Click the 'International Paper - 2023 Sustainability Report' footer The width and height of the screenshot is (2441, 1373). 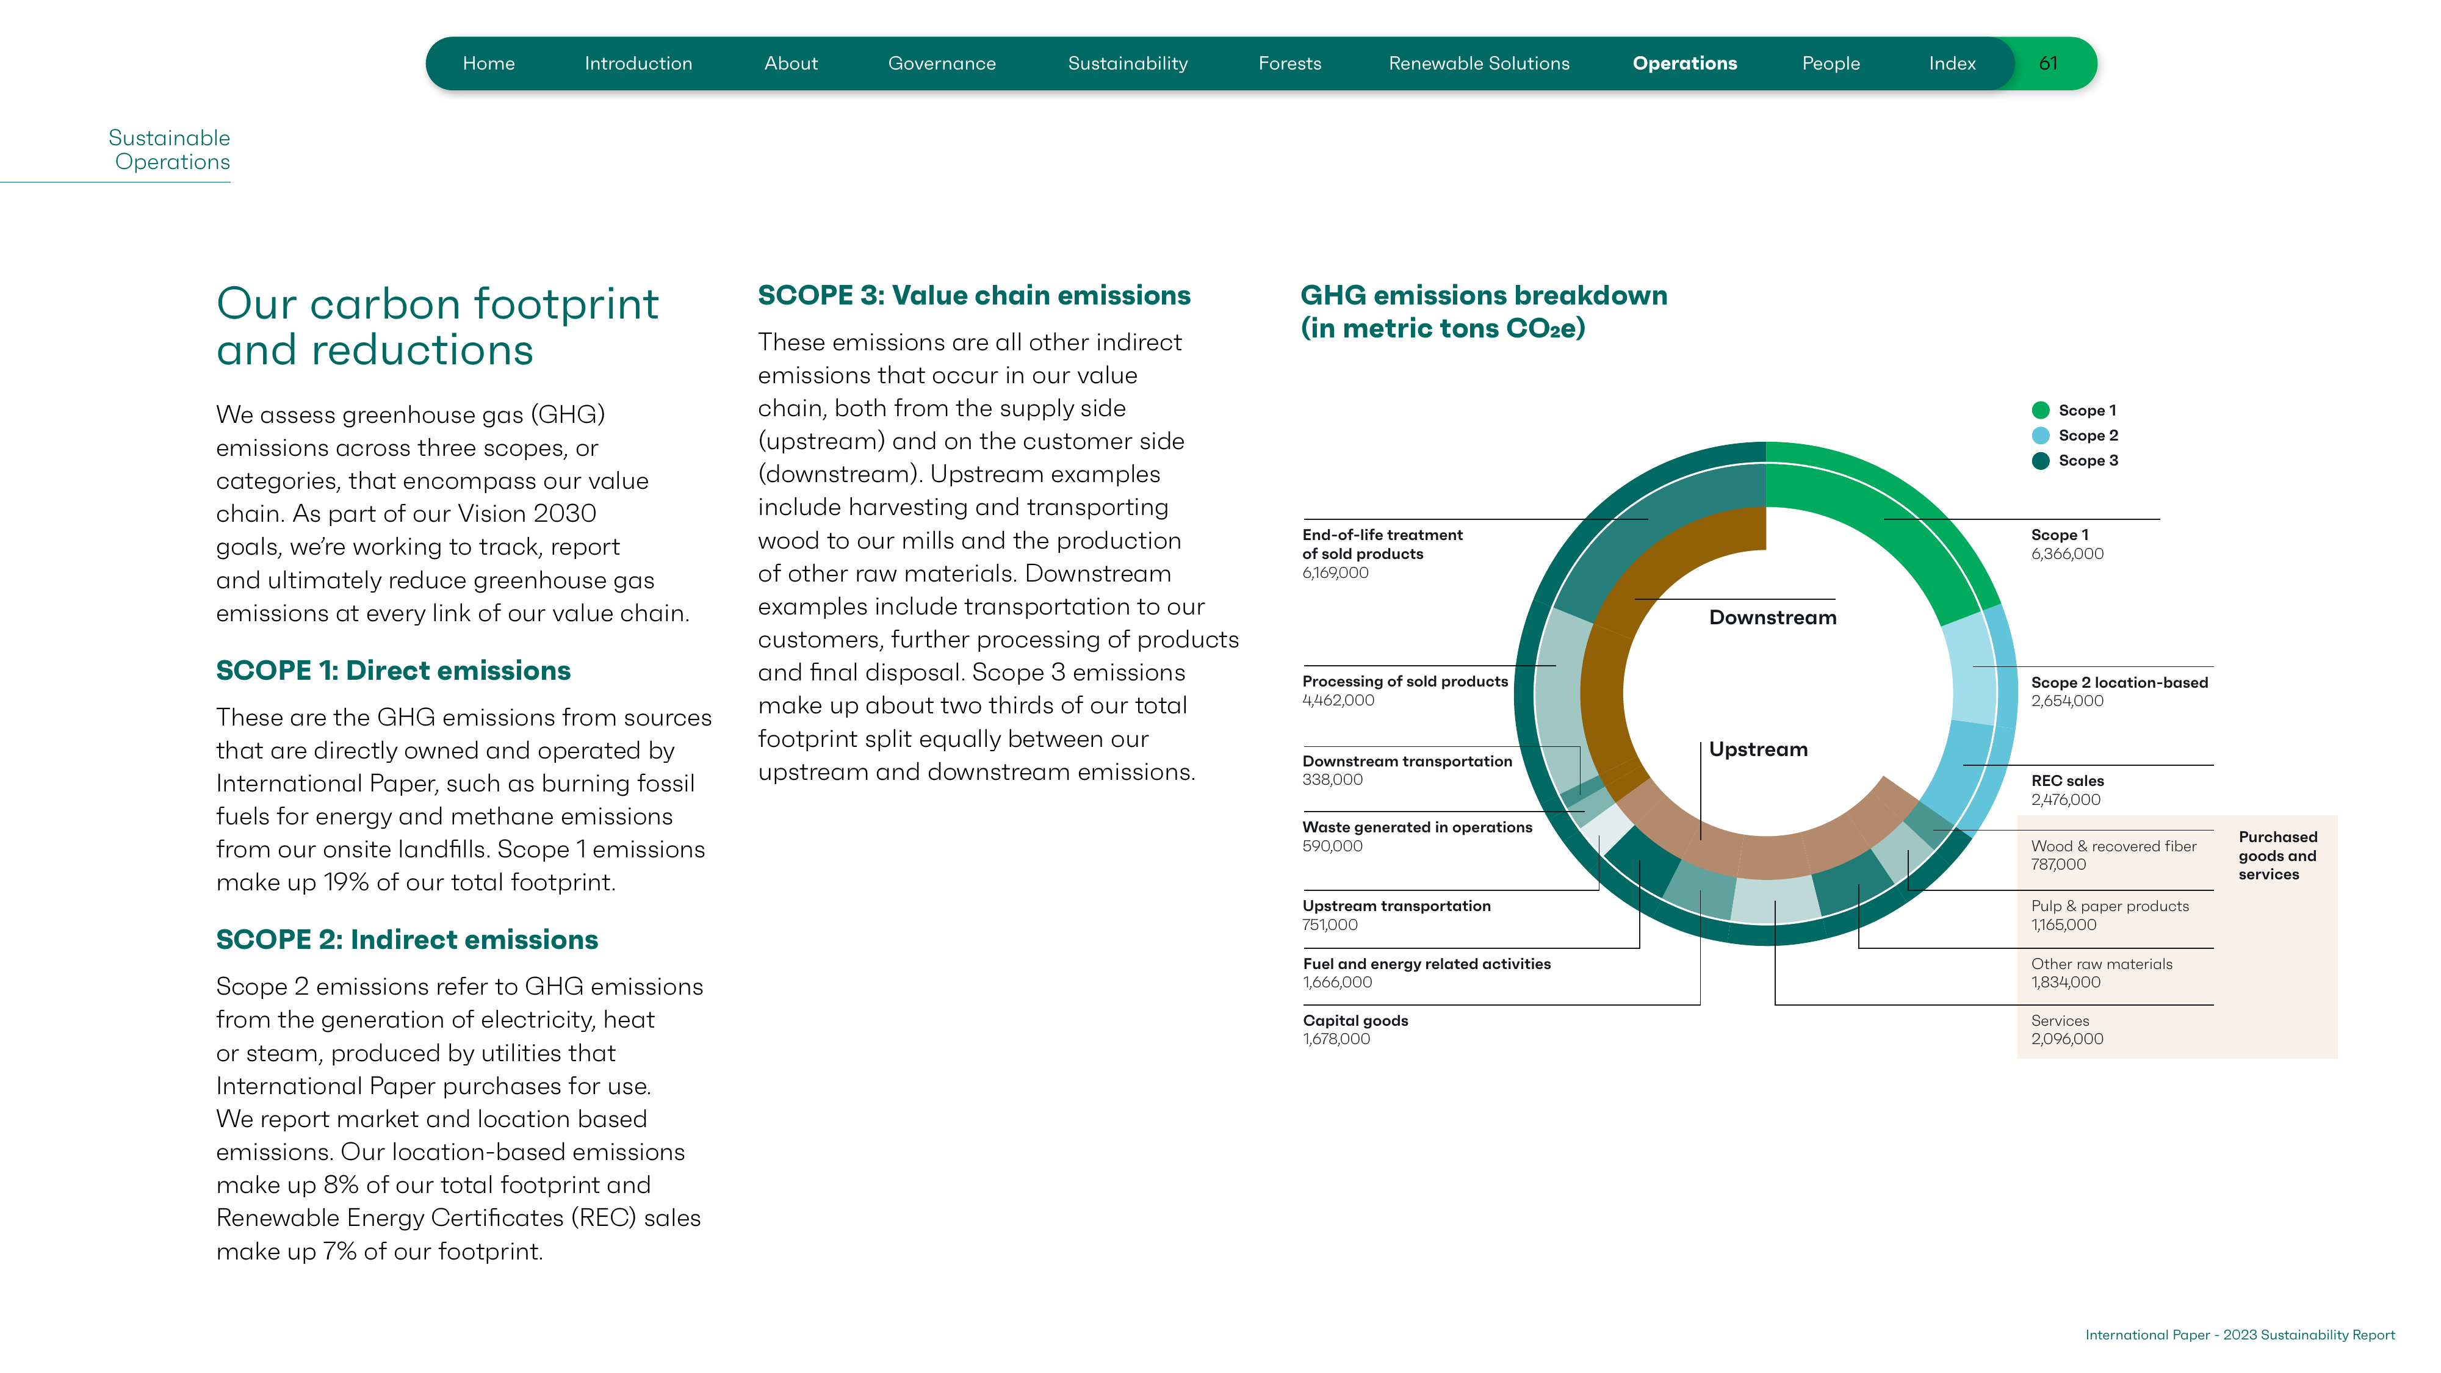click(x=2239, y=1334)
